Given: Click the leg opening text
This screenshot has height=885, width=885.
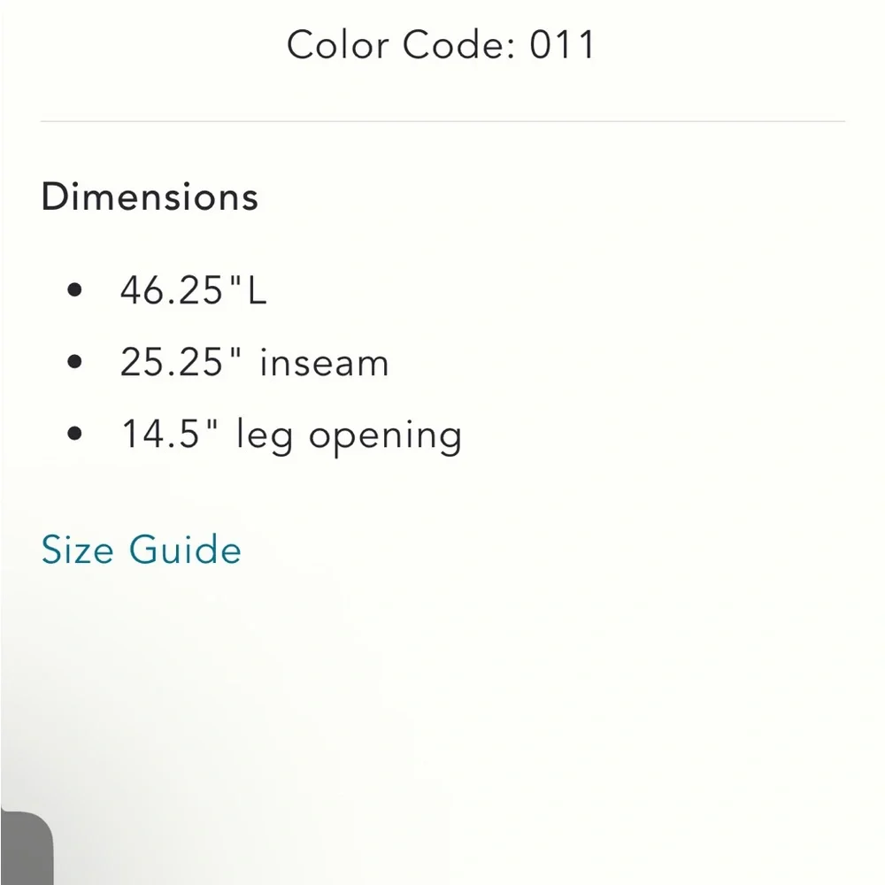Looking at the screenshot, I should (349, 436).
